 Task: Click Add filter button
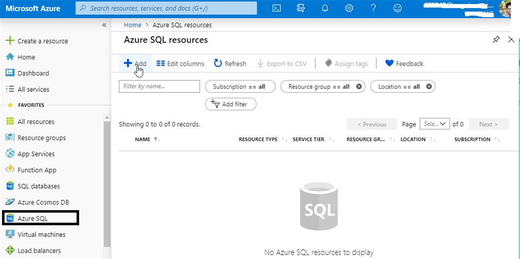tap(231, 104)
